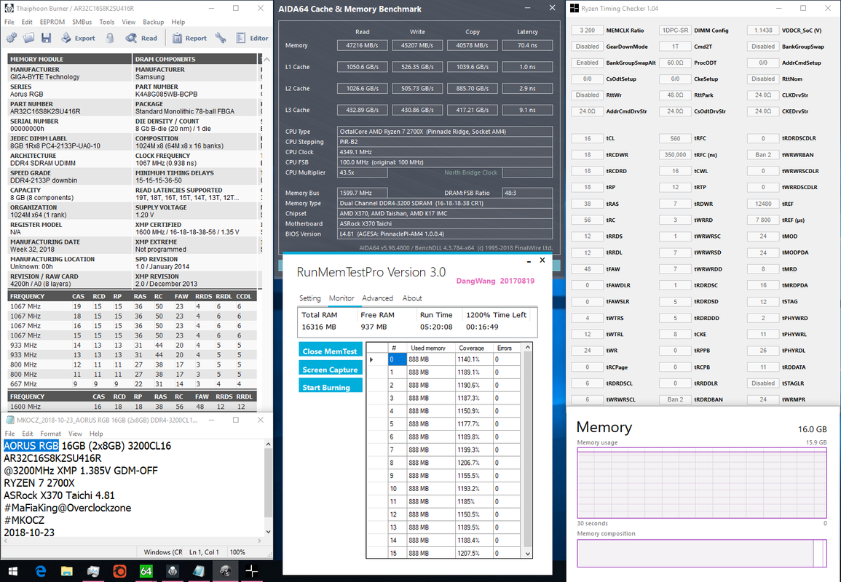Click Thaiphoon Burner title bar app icon
Viewport: 841px width, 582px height.
[9, 8]
